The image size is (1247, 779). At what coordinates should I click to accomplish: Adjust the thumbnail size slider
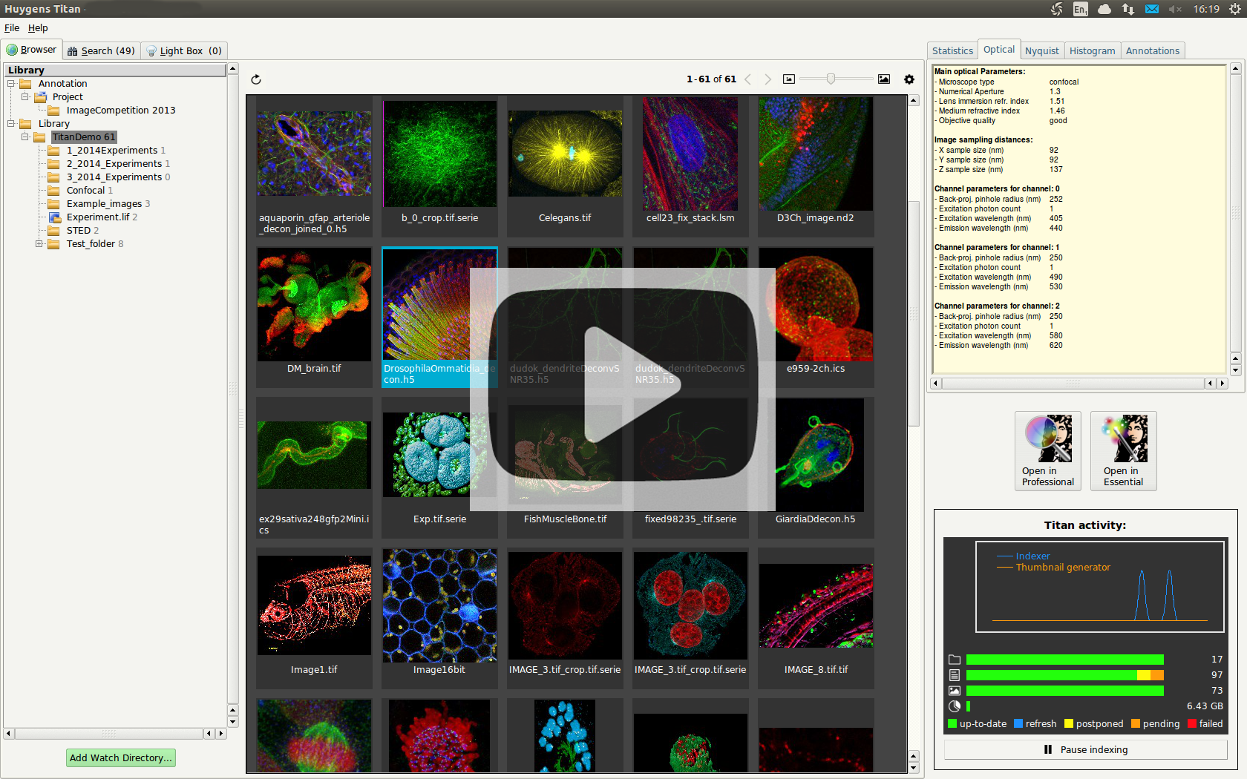pos(831,79)
